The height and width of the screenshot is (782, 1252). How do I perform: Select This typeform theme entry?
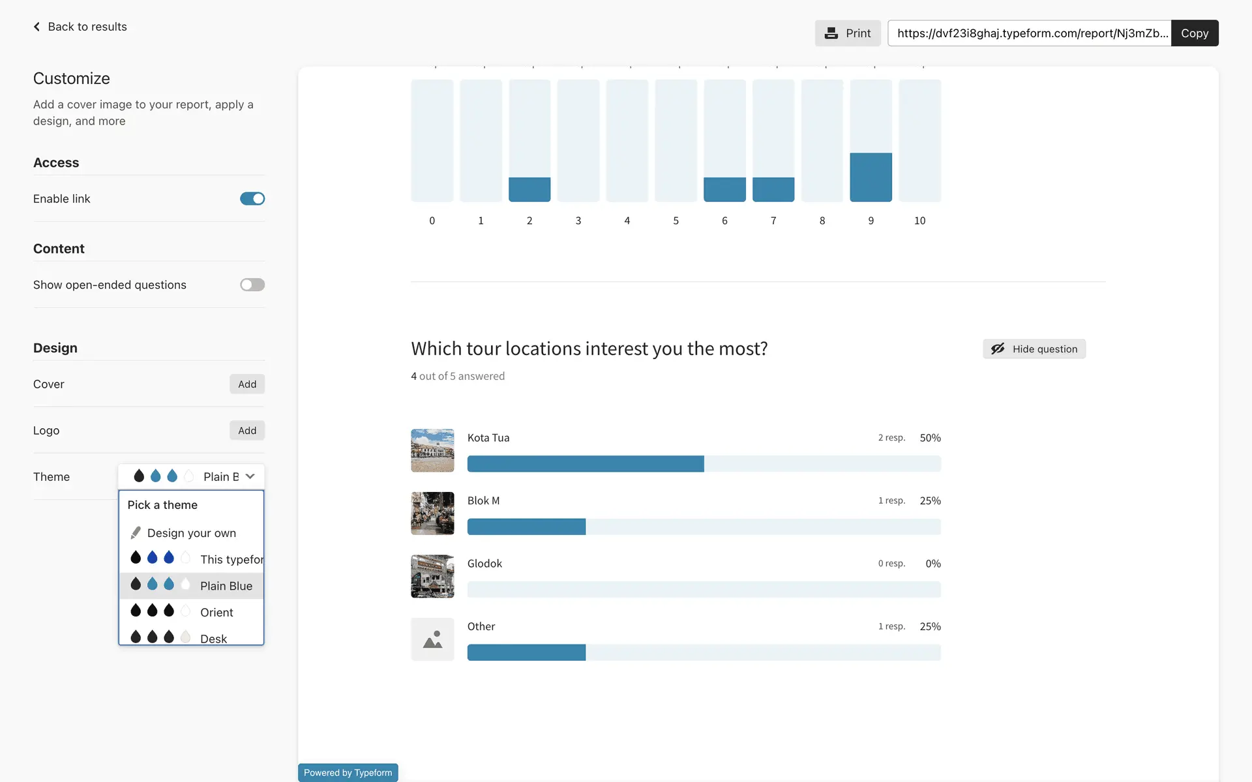(x=231, y=559)
